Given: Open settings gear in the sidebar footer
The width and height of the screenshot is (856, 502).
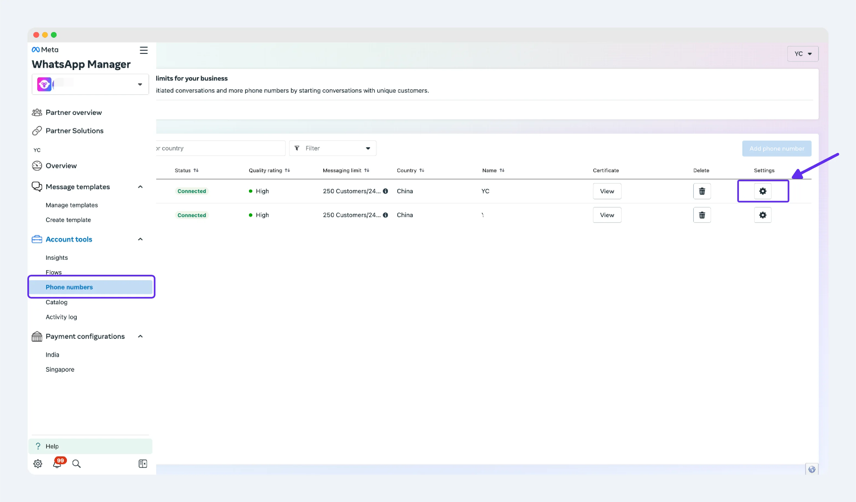Looking at the screenshot, I should tap(38, 464).
